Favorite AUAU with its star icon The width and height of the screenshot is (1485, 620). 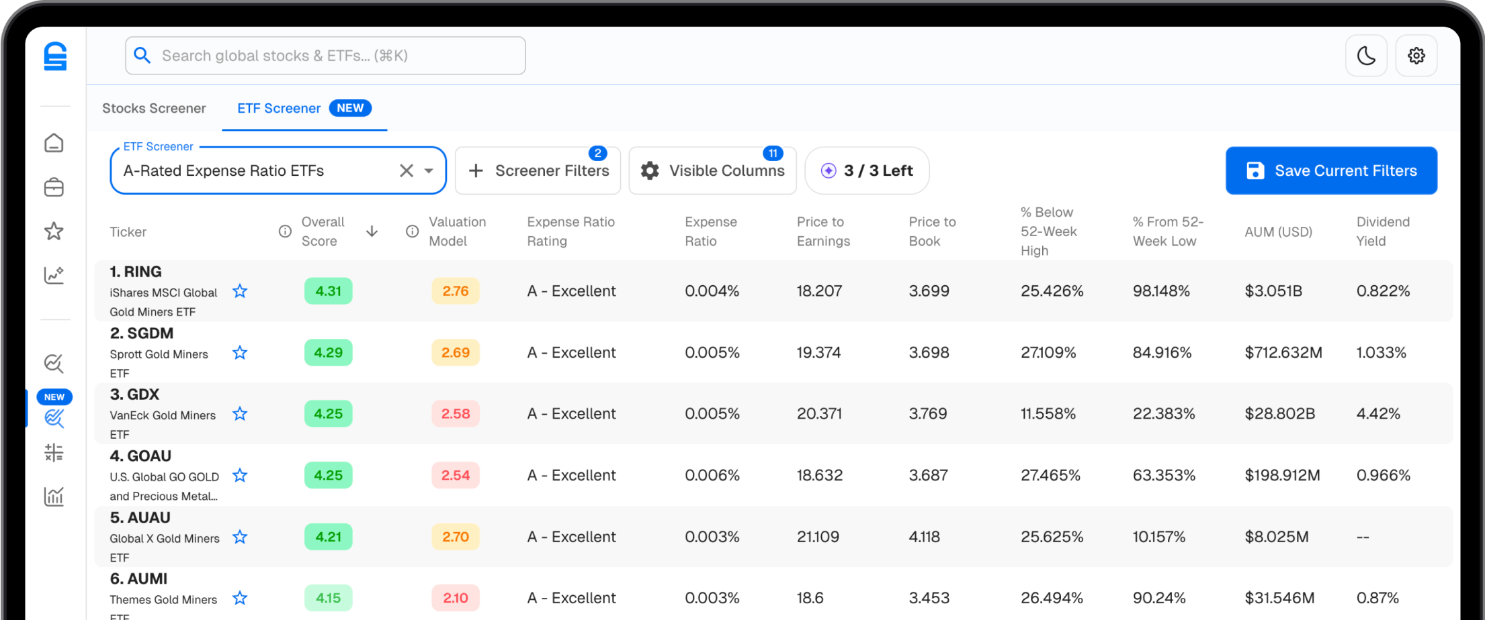tap(240, 537)
